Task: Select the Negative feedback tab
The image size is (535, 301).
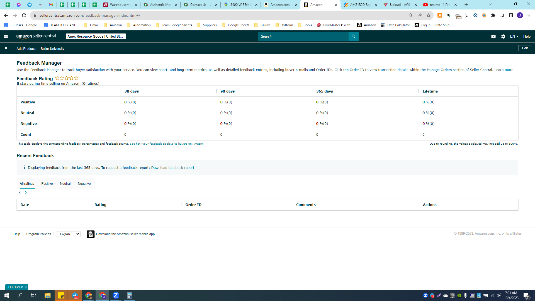Action: (84, 184)
